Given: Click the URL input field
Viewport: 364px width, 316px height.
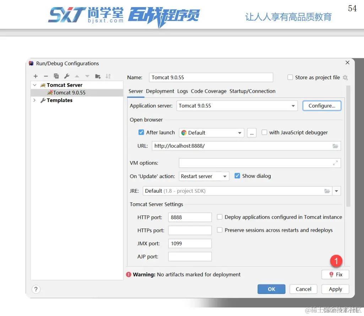Looking at the screenshot, I should pos(246,146).
